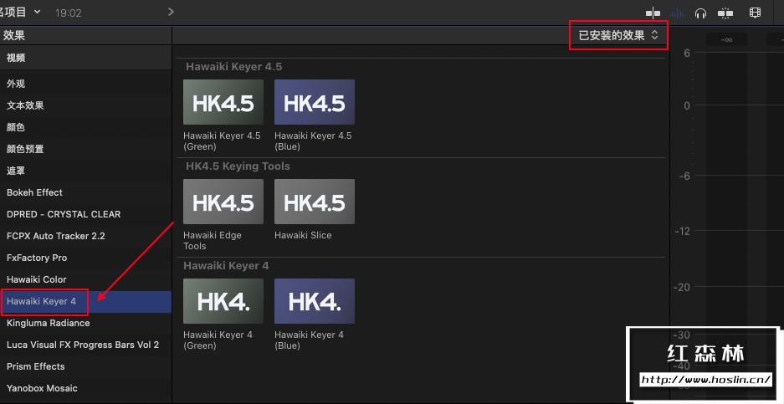
Task: Select Hawaiki Keyer 4 (Blue) thumbnail
Action: coord(315,301)
